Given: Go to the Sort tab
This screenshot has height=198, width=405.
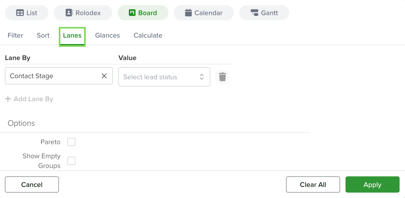Looking at the screenshot, I should click(43, 35).
